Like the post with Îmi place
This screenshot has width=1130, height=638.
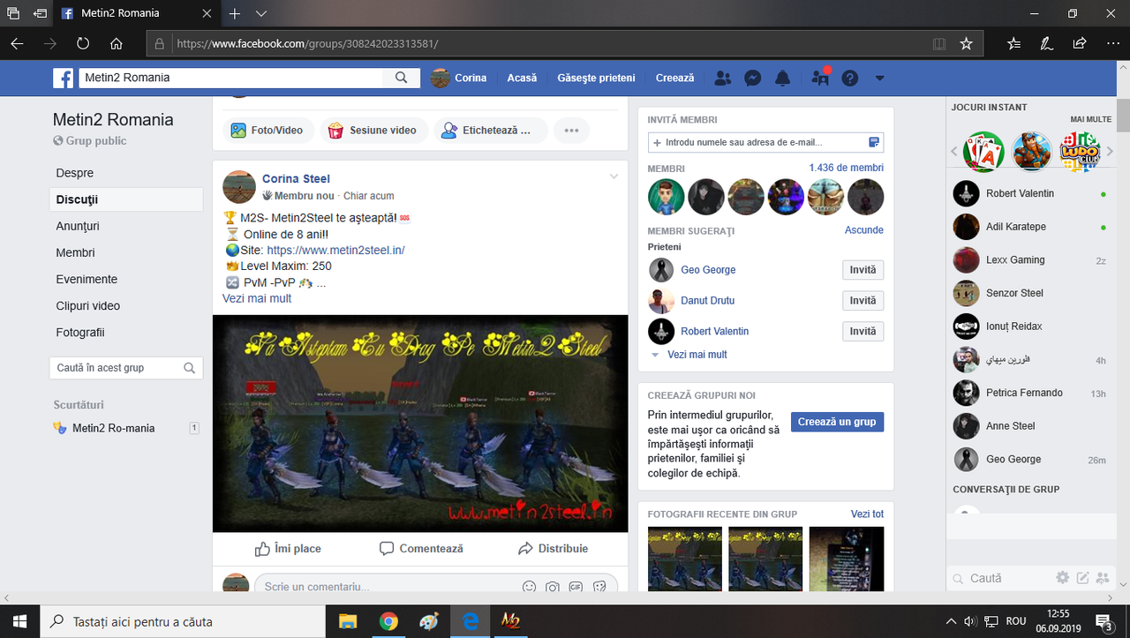(x=288, y=549)
